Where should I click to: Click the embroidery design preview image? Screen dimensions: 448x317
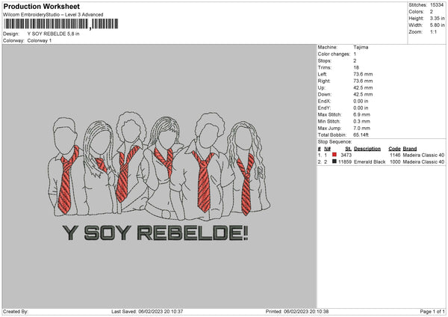point(158,176)
